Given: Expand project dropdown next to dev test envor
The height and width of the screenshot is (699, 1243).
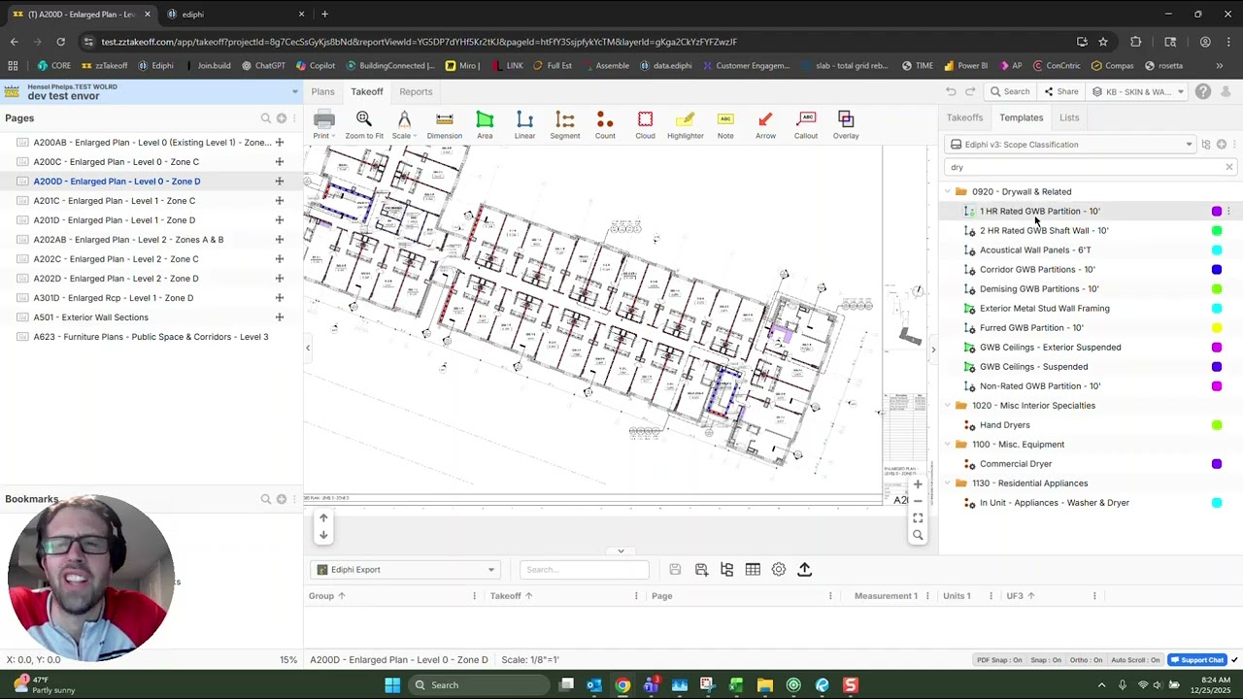Looking at the screenshot, I should click(x=295, y=92).
